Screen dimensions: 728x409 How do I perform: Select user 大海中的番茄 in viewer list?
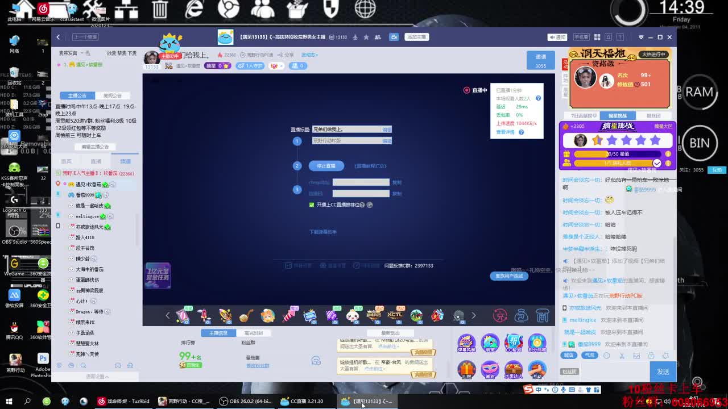pyautogui.click(x=90, y=269)
